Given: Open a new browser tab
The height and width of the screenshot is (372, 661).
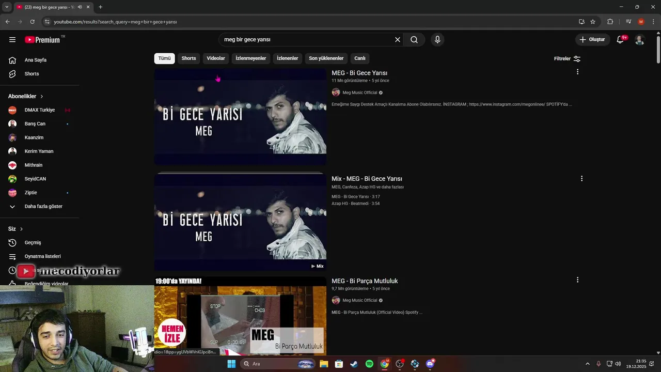Looking at the screenshot, I should click(x=100, y=7).
